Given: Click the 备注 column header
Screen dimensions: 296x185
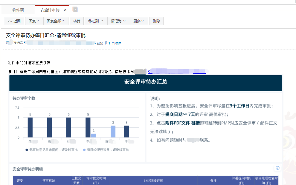Looking at the screenshot, I should (213, 181).
